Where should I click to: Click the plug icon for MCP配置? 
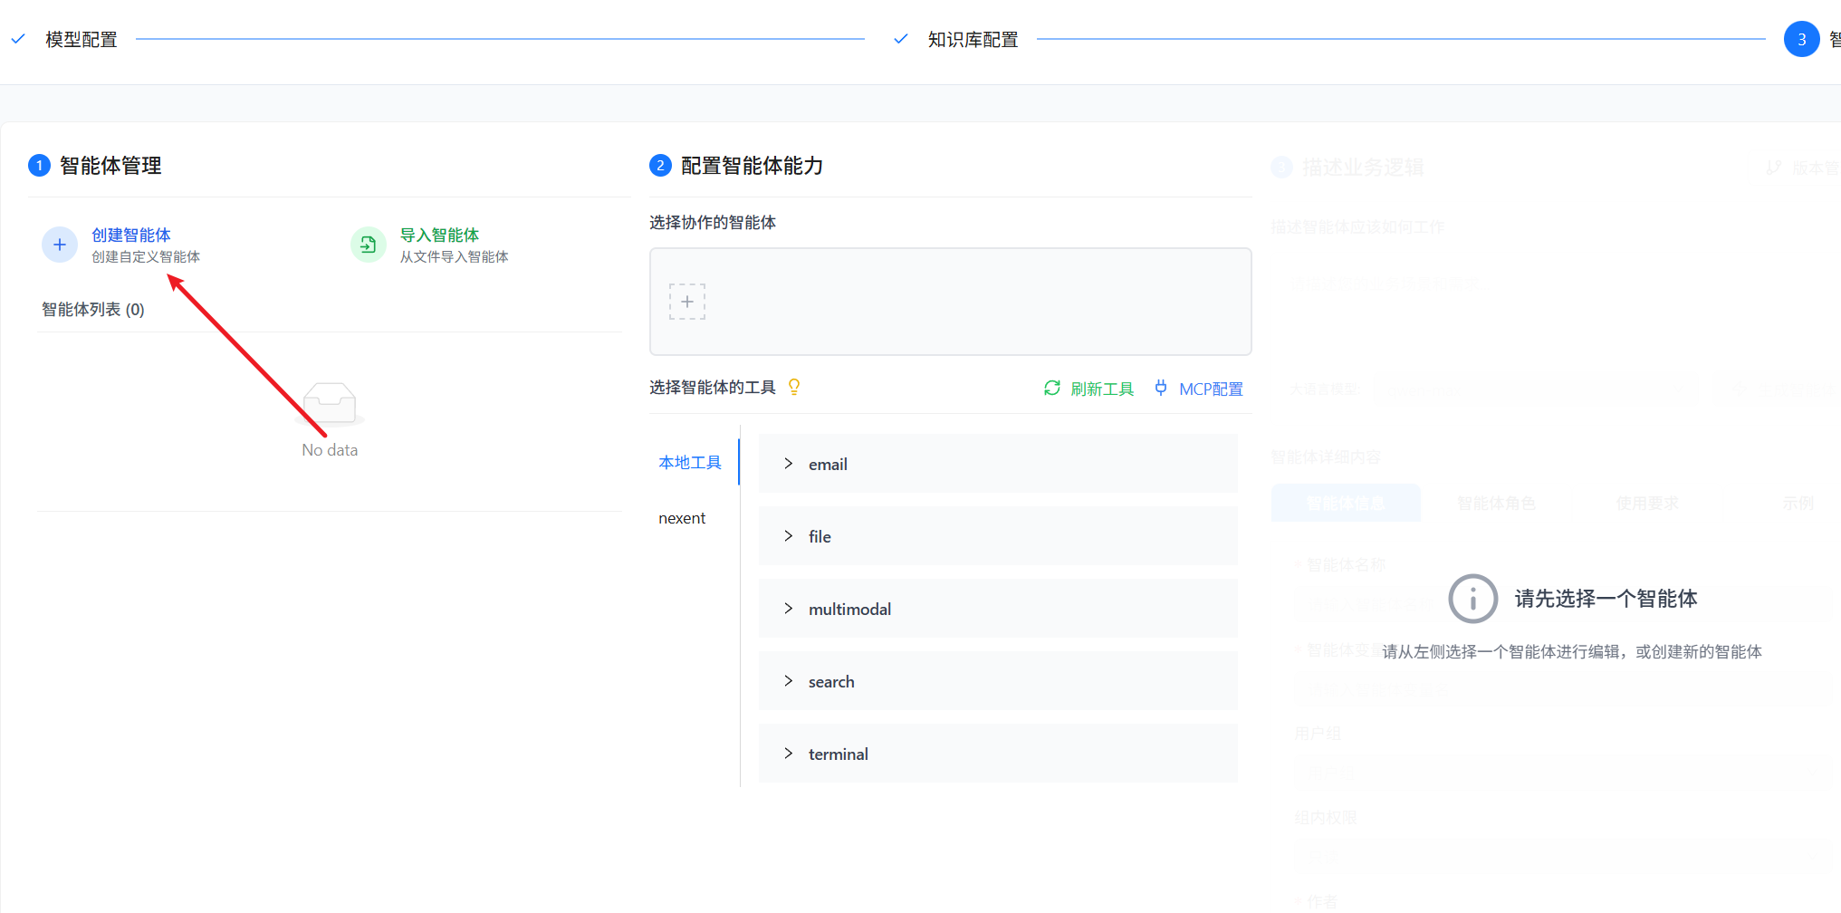(x=1161, y=388)
